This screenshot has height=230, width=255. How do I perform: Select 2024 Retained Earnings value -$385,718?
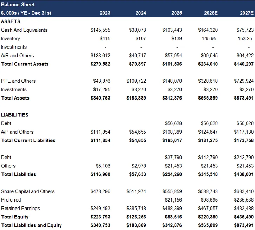(136, 208)
